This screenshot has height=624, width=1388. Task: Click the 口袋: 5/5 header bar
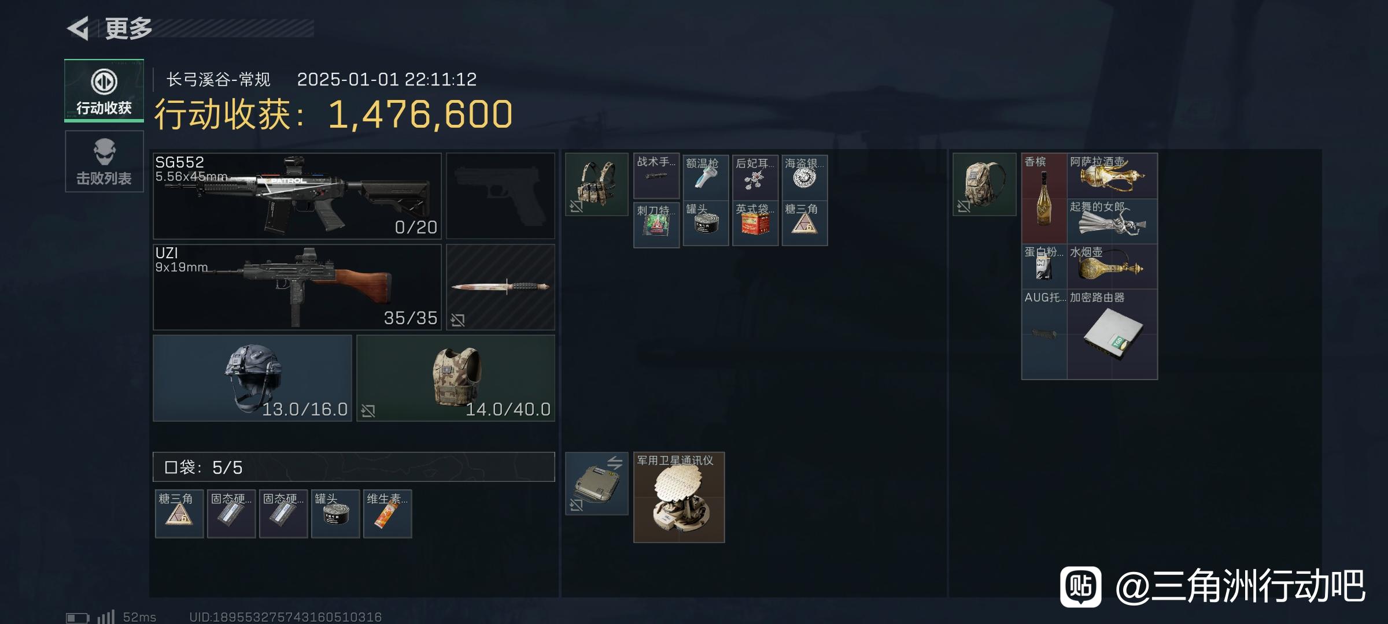(354, 467)
